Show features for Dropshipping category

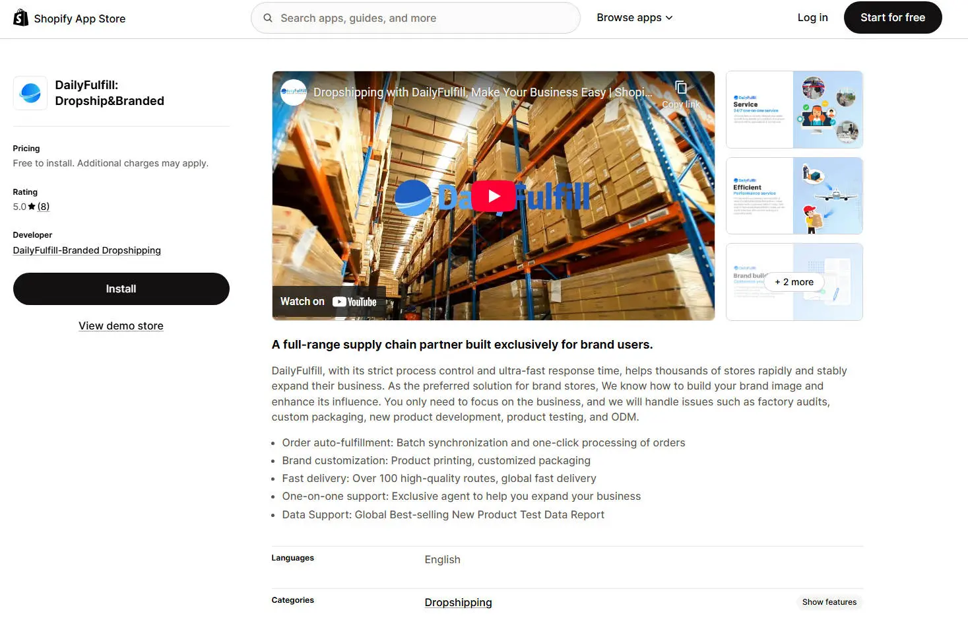(829, 602)
